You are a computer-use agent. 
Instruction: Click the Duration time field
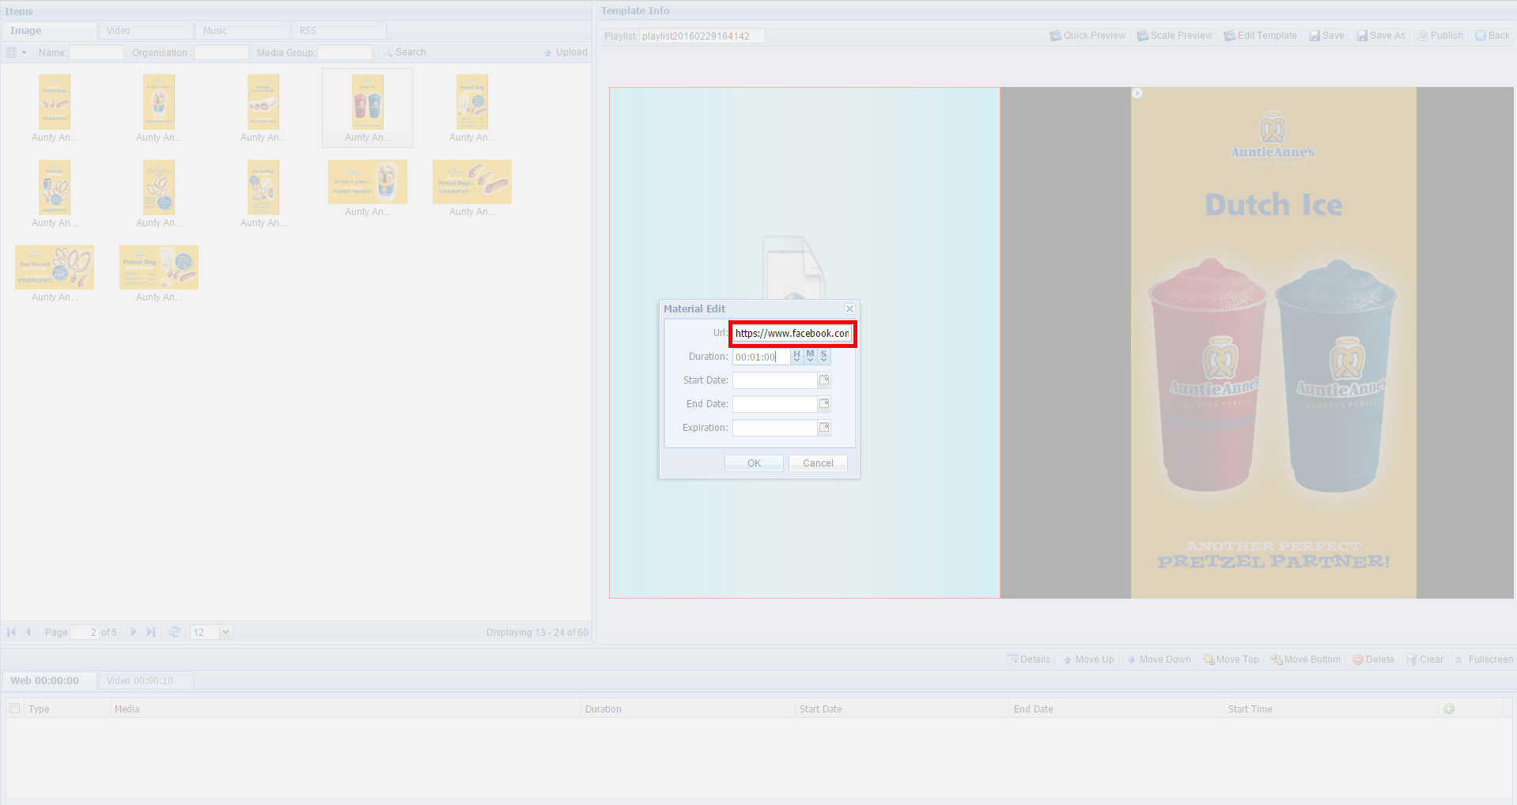point(761,357)
